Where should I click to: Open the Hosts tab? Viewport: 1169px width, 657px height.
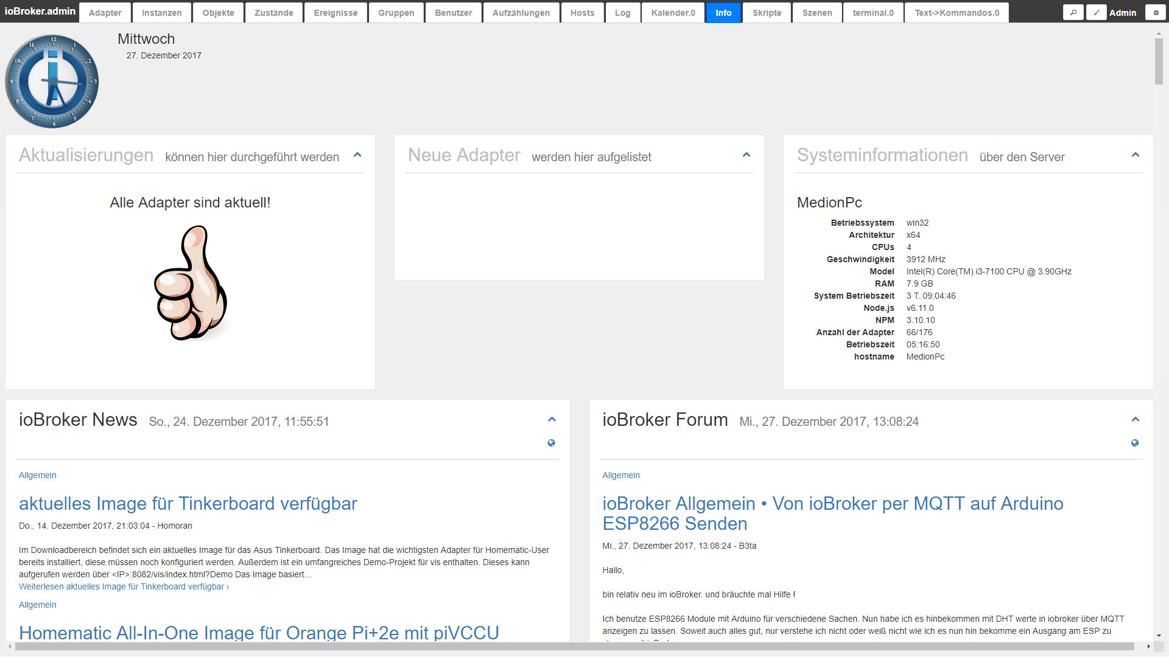583,13
